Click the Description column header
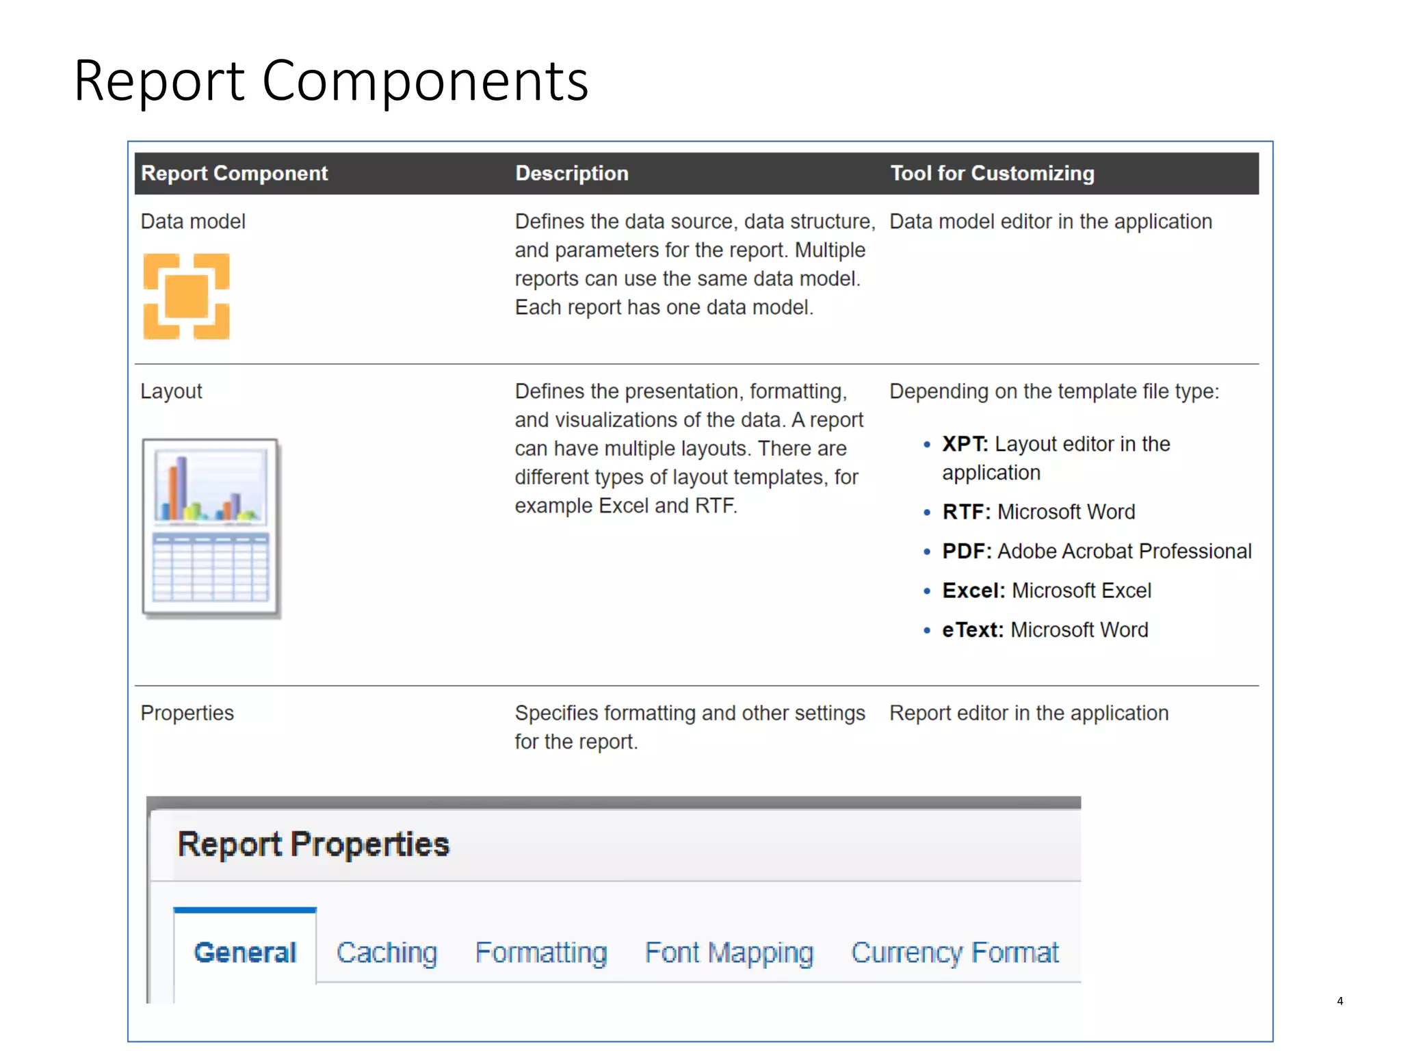Screen dimensions: 1401x1051 (x=572, y=173)
